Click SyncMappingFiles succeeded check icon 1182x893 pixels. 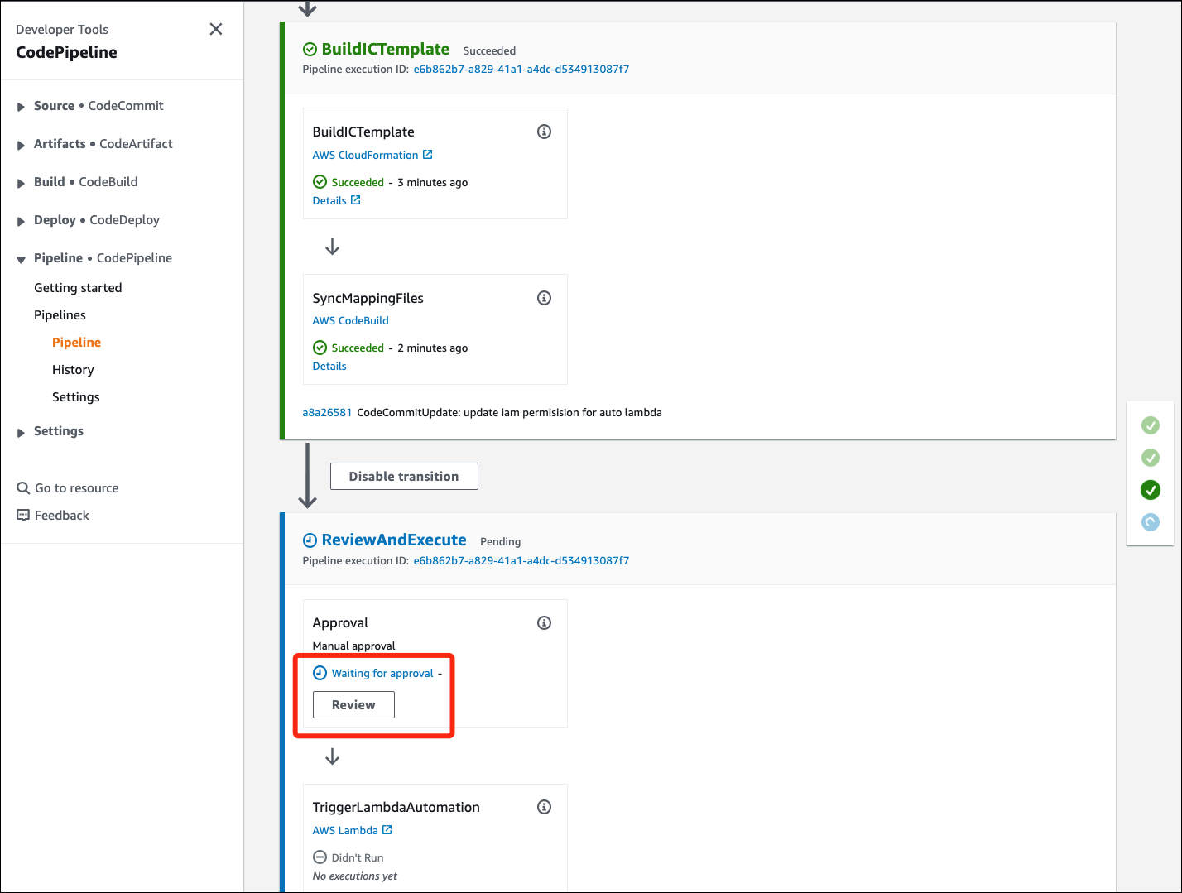click(x=320, y=348)
